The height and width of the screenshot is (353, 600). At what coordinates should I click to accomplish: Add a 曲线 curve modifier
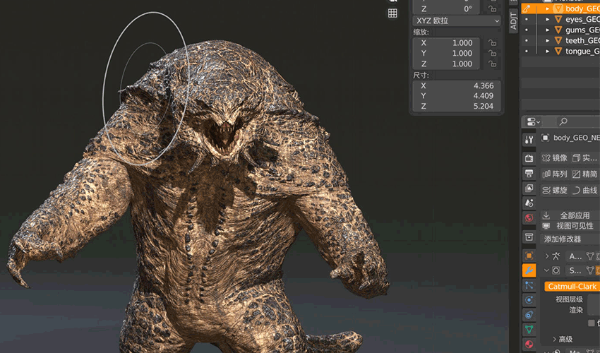[x=584, y=191]
